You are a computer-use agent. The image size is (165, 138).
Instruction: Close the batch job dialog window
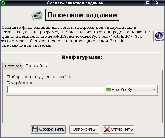(x=157, y=3)
